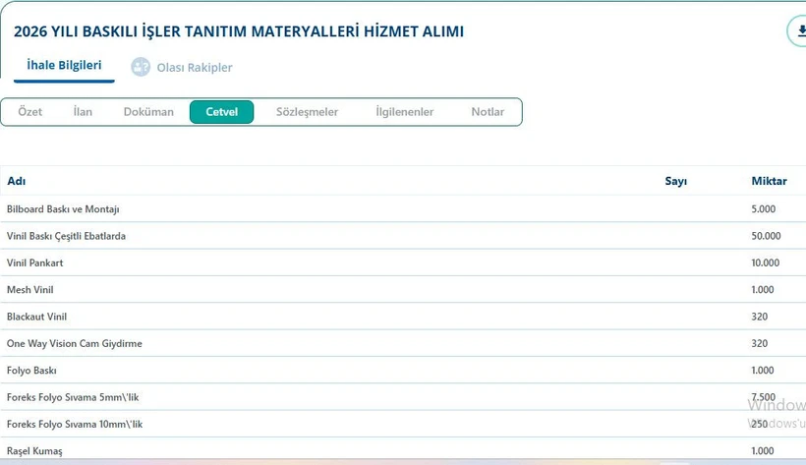
Task: Select the Folyo Baskı row
Action: coord(403,371)
